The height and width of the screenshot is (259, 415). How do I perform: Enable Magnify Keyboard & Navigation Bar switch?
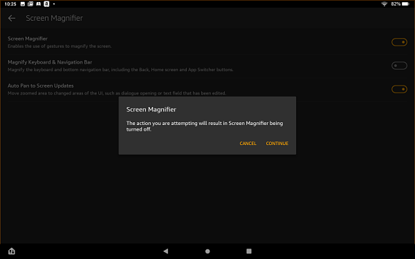pos(399,66)
